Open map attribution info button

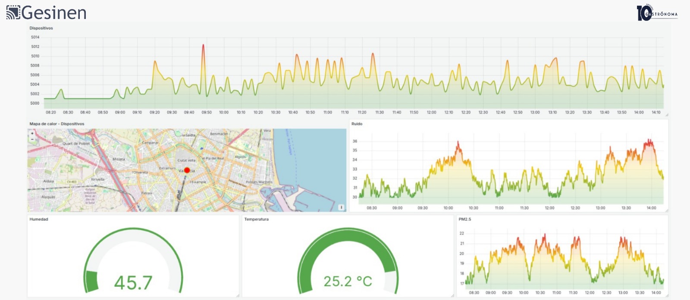point(341,207)
